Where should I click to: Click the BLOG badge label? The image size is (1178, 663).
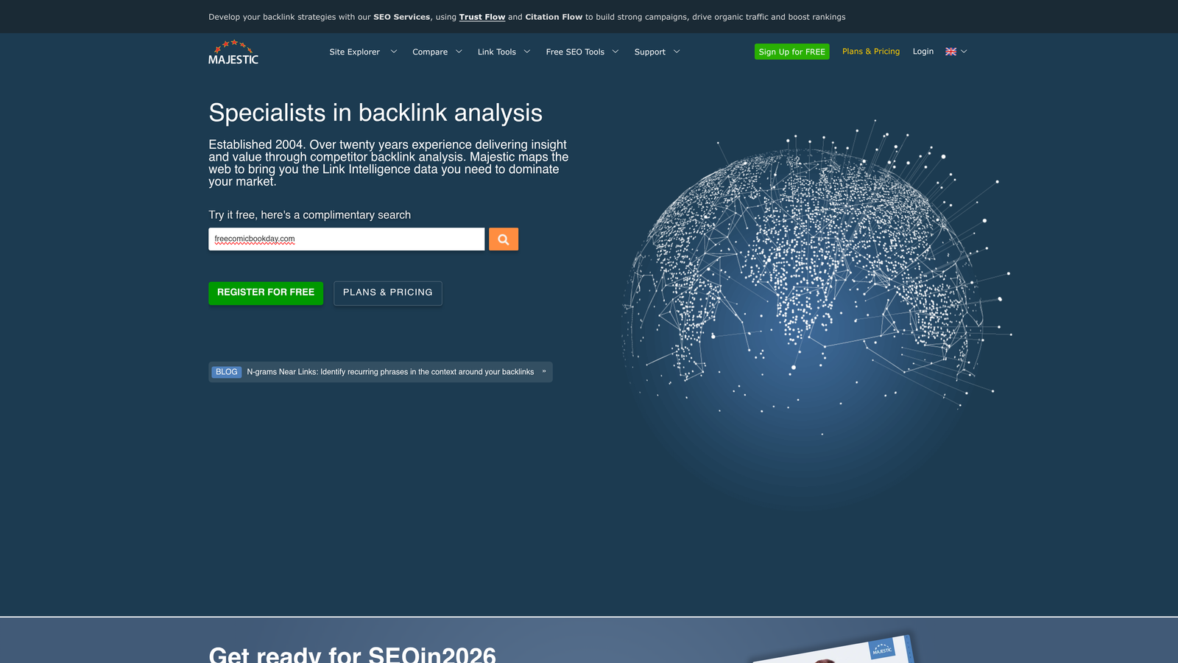(227, 372)
